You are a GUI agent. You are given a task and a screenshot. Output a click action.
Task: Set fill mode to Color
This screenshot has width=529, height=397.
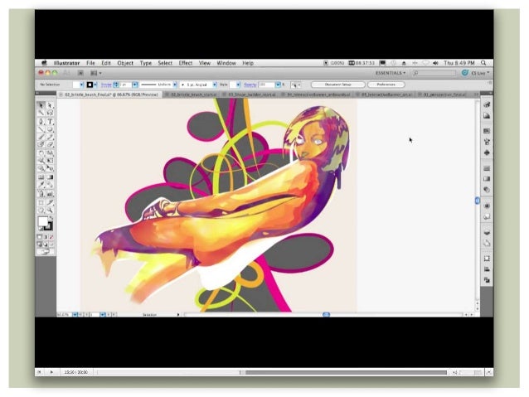(40, 237)
